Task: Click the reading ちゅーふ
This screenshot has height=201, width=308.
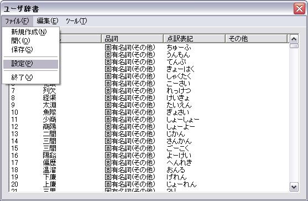Action: pyautogui.click(x=179, y=48)
